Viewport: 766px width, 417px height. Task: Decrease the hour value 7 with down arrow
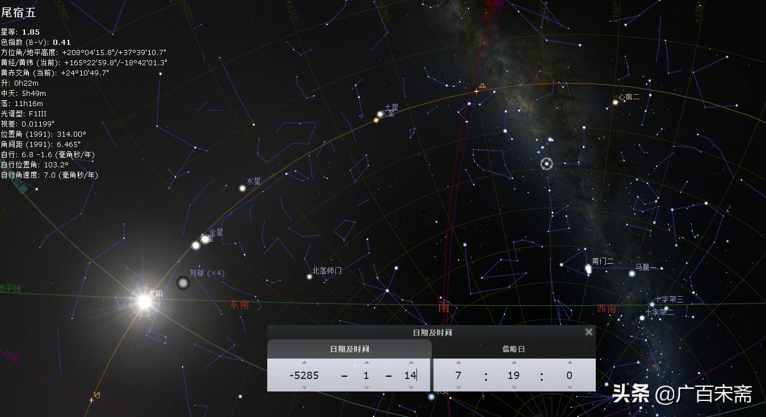coord(458,387)
